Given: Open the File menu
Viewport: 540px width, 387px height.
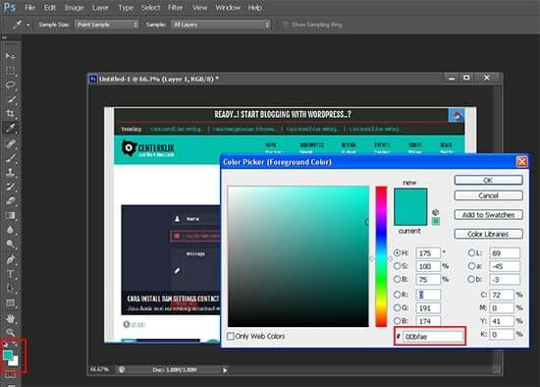Looking at the screenshot, I should pyautogui.click(x=30, y=8).
